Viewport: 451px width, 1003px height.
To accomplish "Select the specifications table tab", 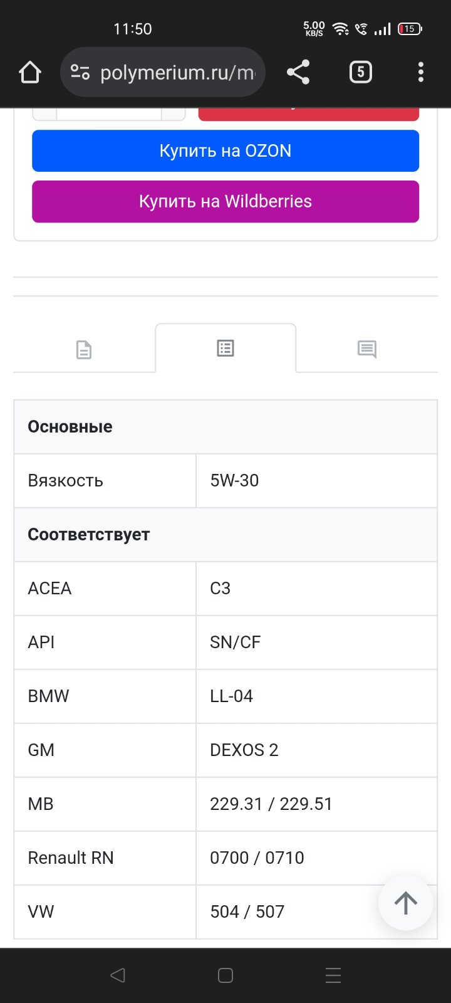I will tap(225, 348).
